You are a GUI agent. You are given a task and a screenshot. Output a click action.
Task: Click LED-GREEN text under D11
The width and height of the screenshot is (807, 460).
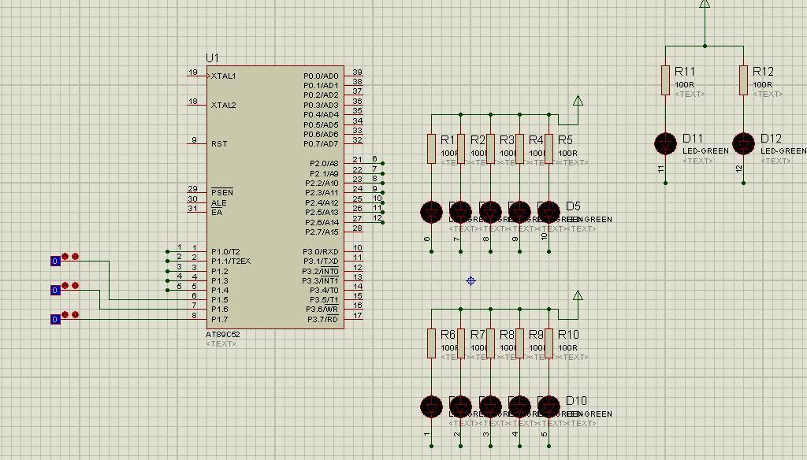click(x=705, y=150)
